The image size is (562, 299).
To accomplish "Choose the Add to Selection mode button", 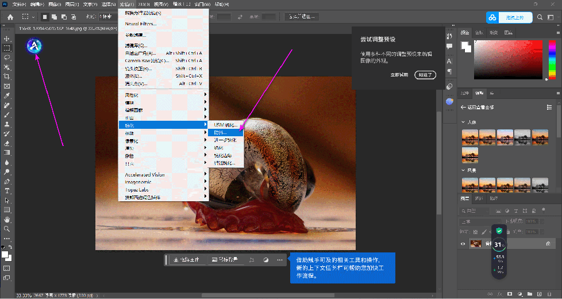I will coord(54,17).
